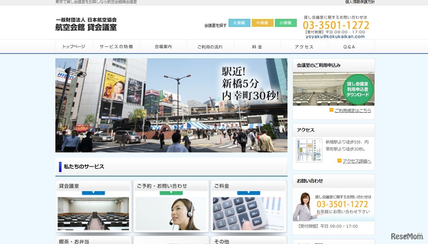This screenshot has height=244, width=428.
Task: Select the 小規模 room size filter
Action: [x=286, y=23]
